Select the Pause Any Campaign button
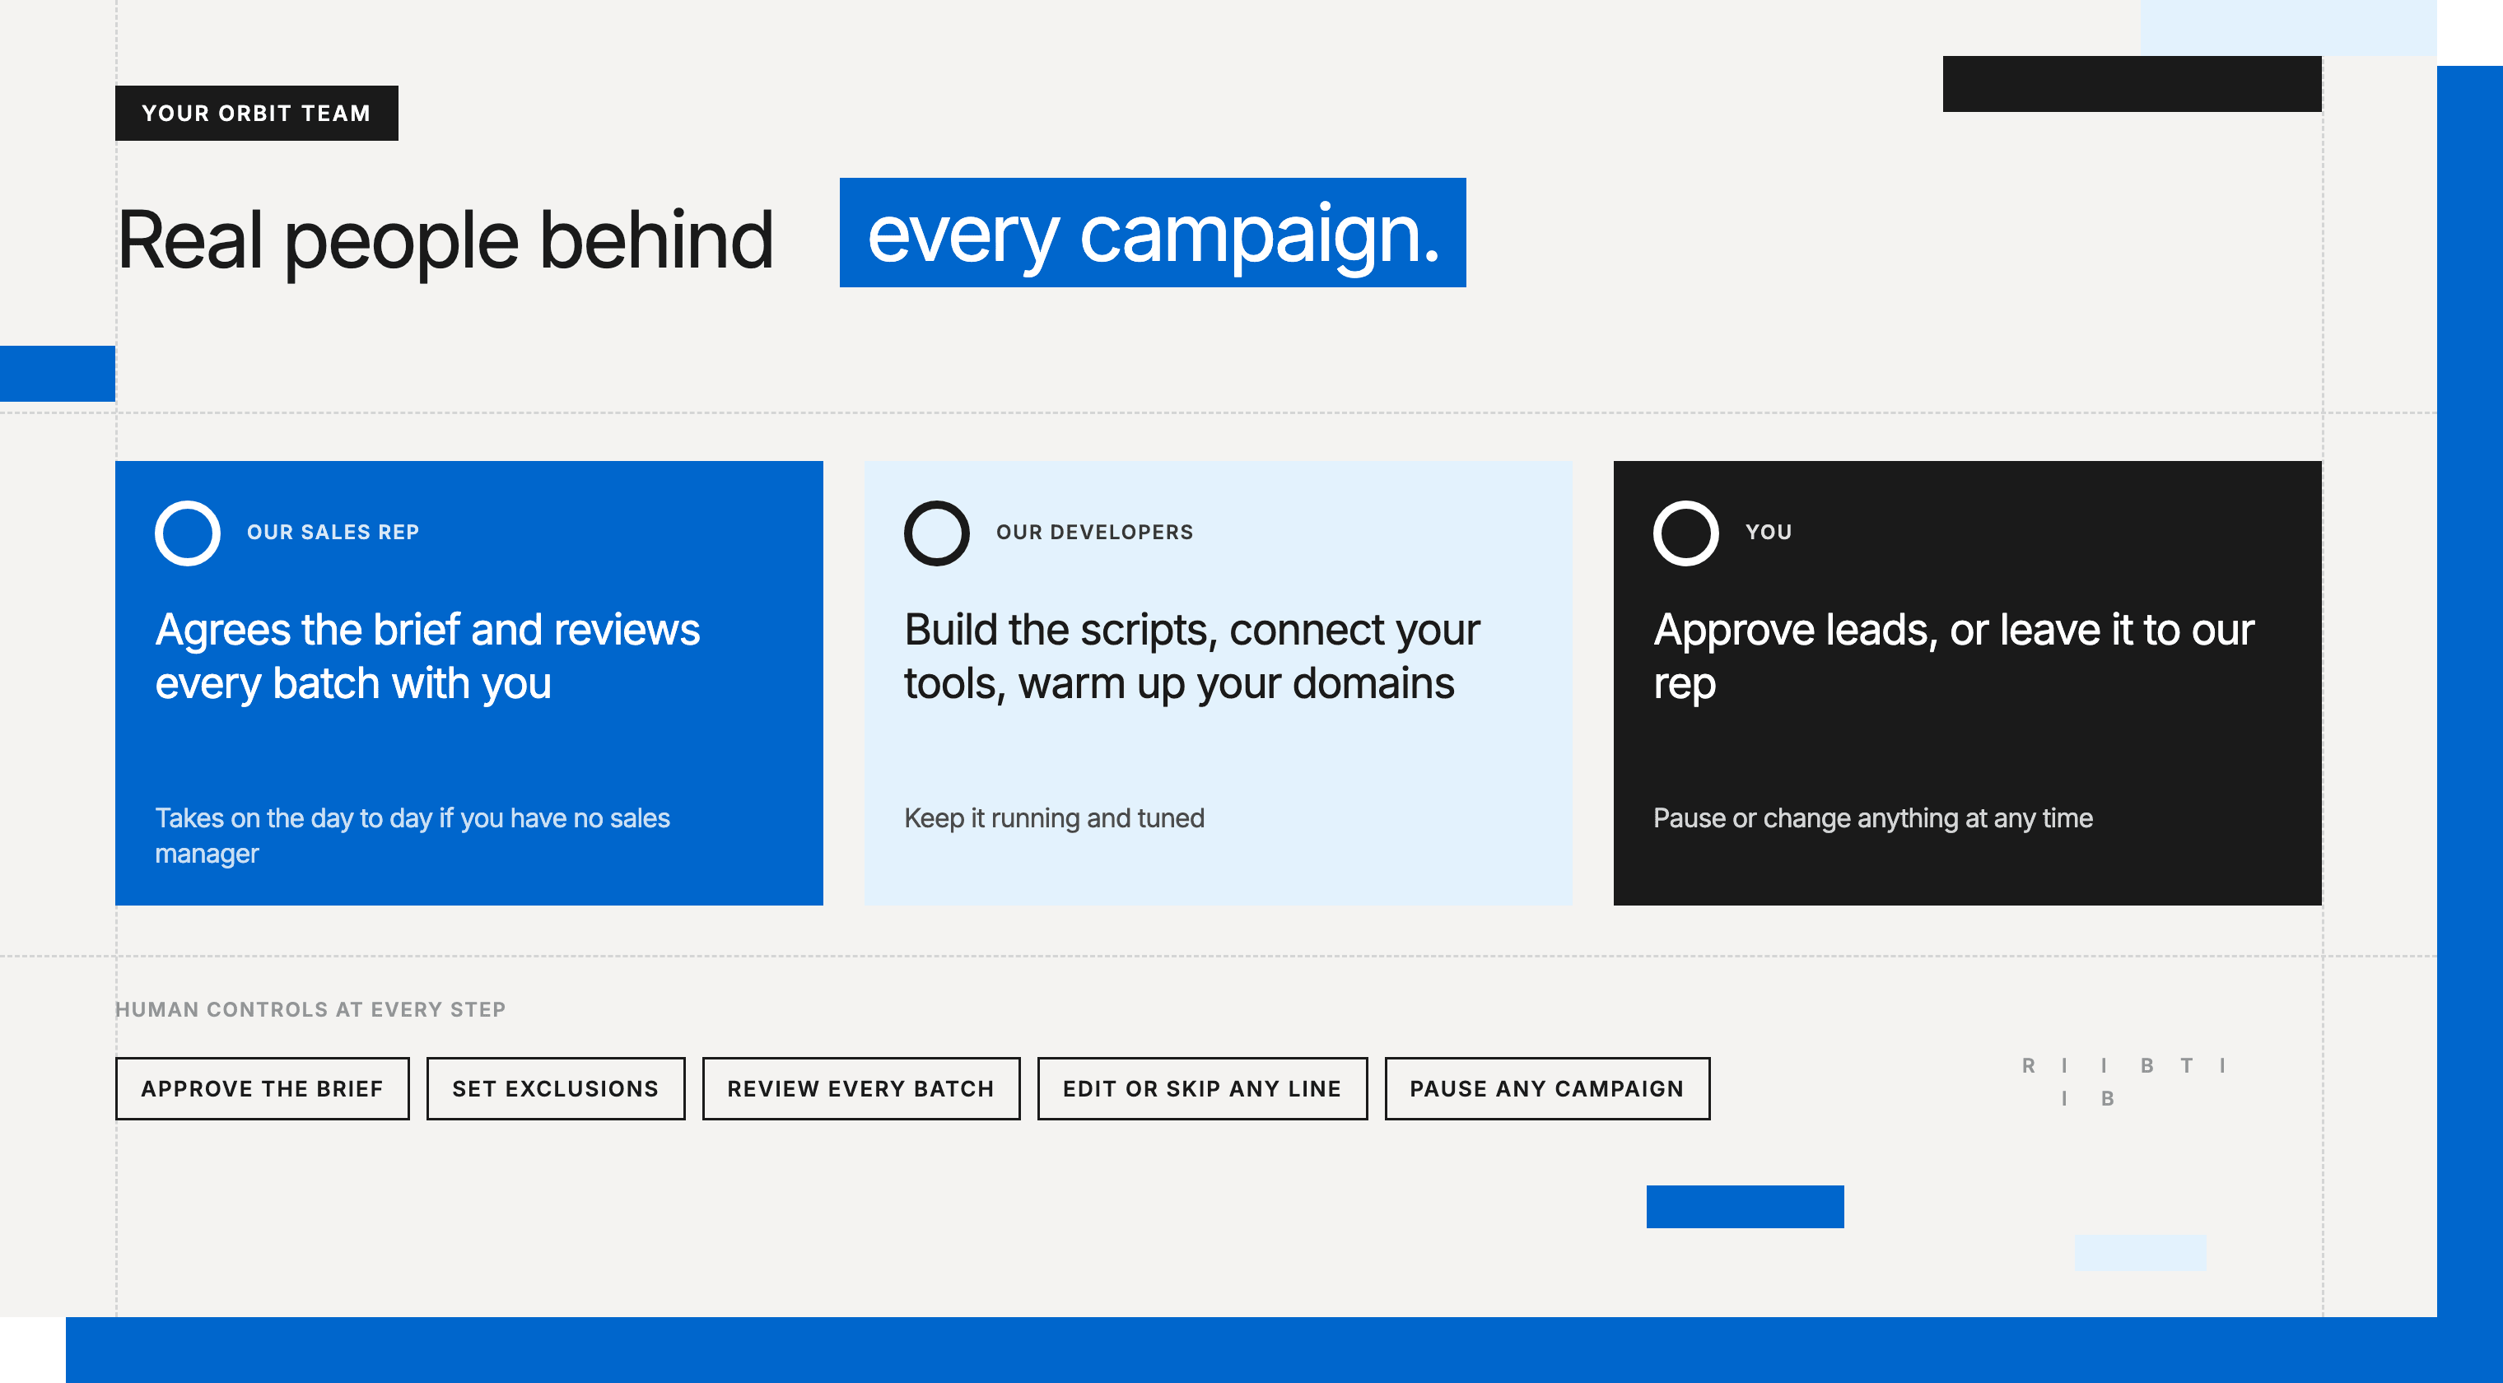The height and width of the screenshot is (1383, 2503). pyautogui.click(x=1547, y=1089)
